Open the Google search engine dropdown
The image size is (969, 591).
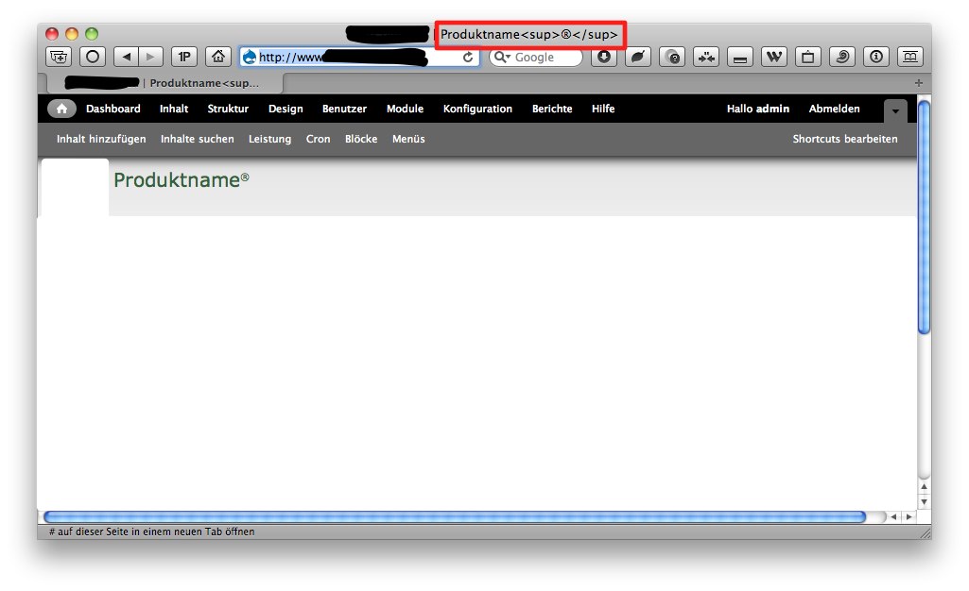(502, 58)
